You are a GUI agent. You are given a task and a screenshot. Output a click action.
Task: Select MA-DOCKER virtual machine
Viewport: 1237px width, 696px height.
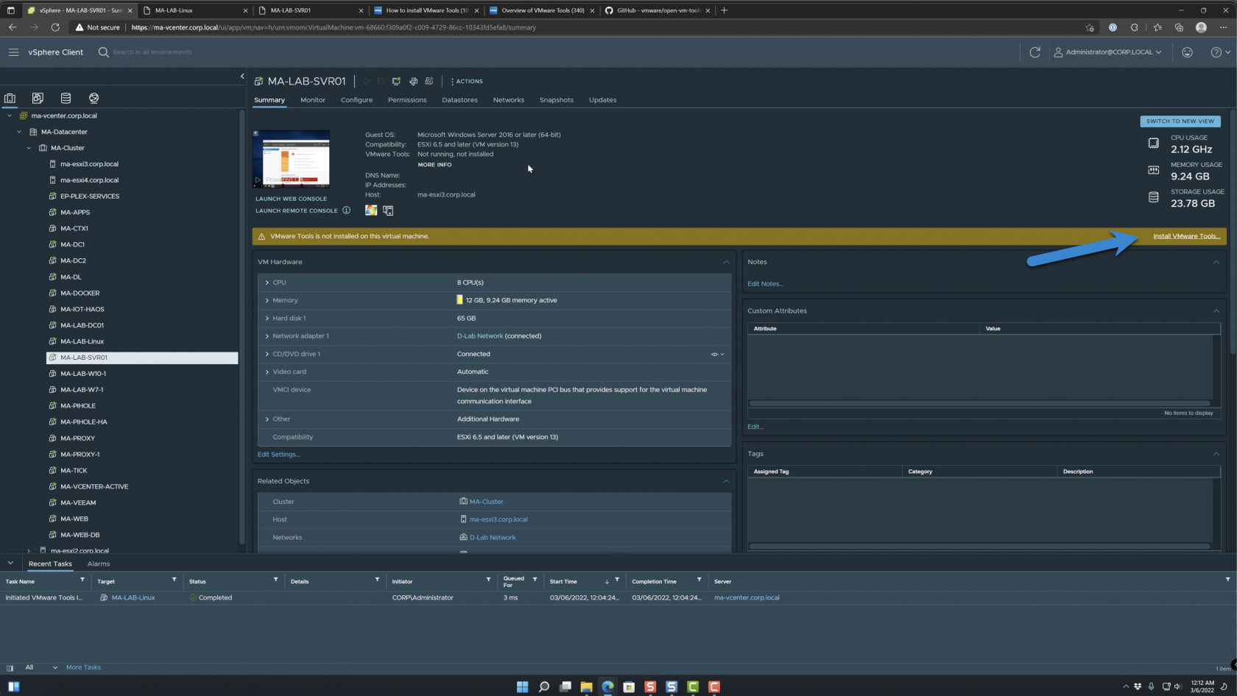80,293
